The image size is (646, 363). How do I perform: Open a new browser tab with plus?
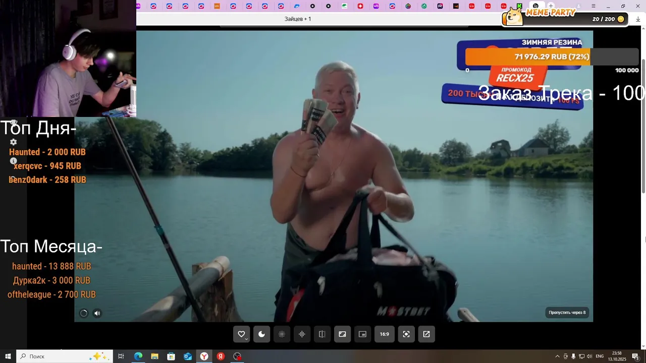click(551, 6)
